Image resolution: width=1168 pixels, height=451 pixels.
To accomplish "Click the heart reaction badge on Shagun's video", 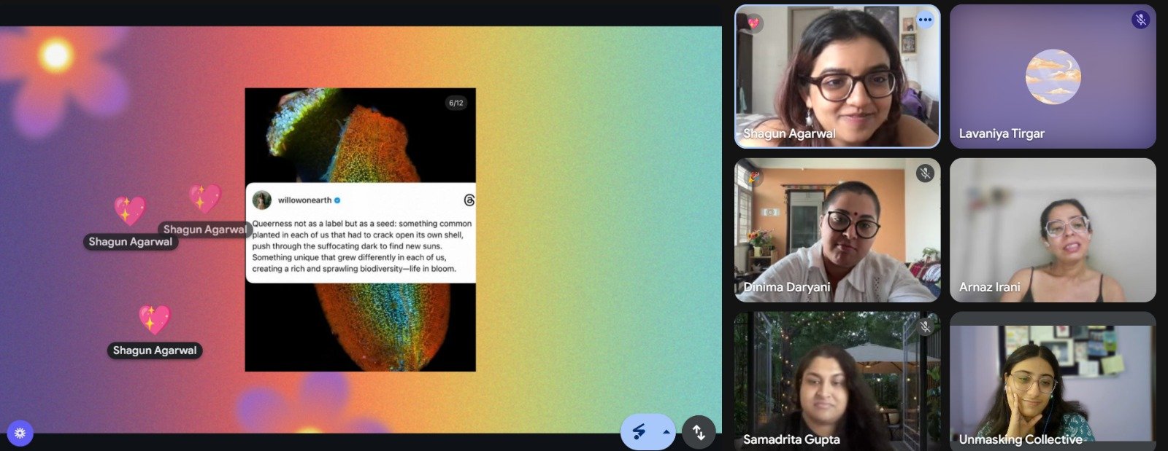I will (x=753, y=23).
